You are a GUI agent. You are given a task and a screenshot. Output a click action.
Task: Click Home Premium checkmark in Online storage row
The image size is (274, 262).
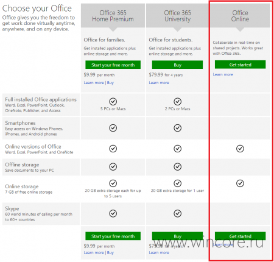tap(113, 183)
